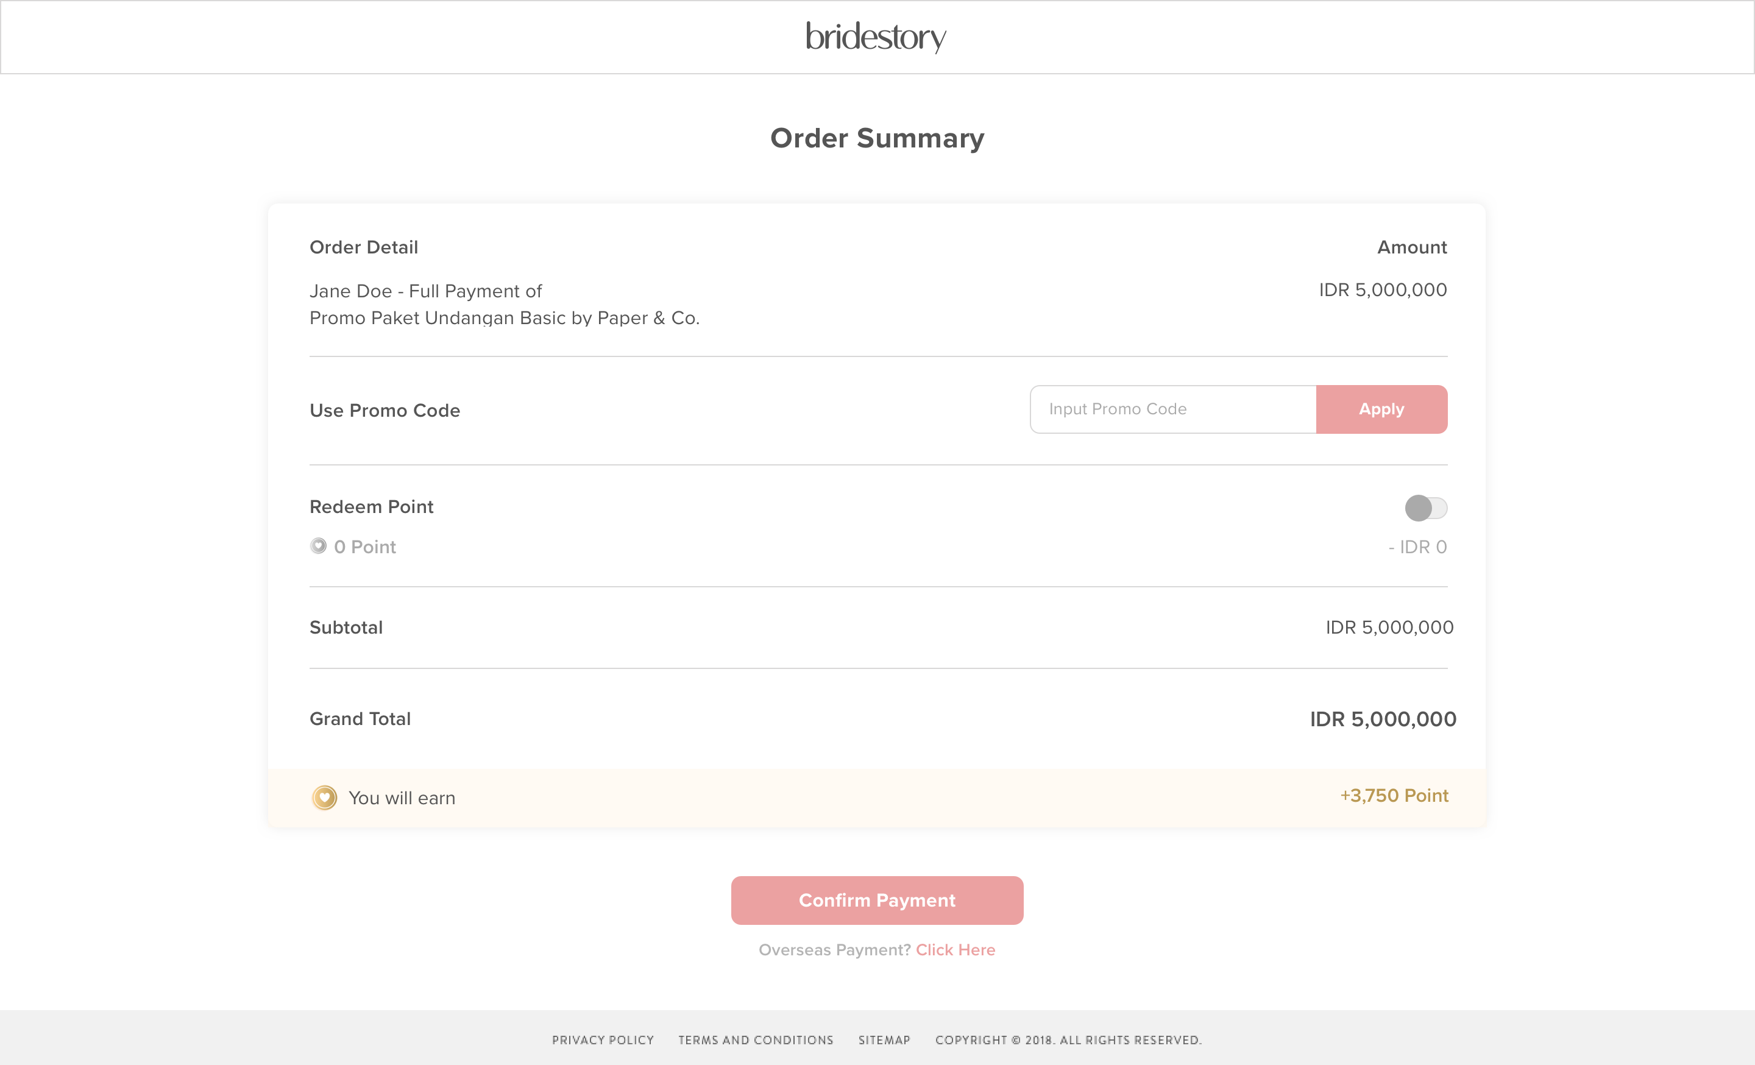Click the '+3,750 Point' value
The width and height of the screenshot is (1755, 1065).
click(1394, 795)
